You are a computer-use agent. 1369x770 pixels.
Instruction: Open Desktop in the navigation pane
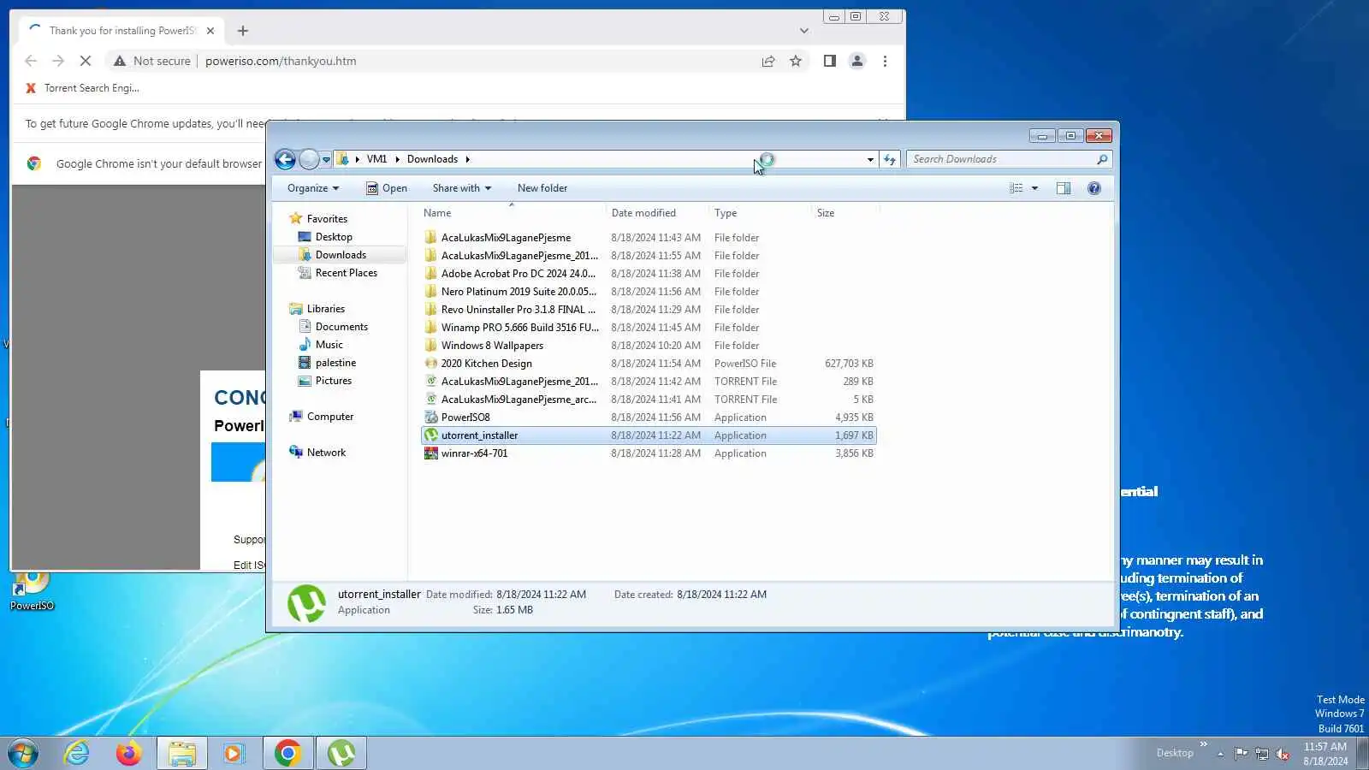tap(334, 237)
